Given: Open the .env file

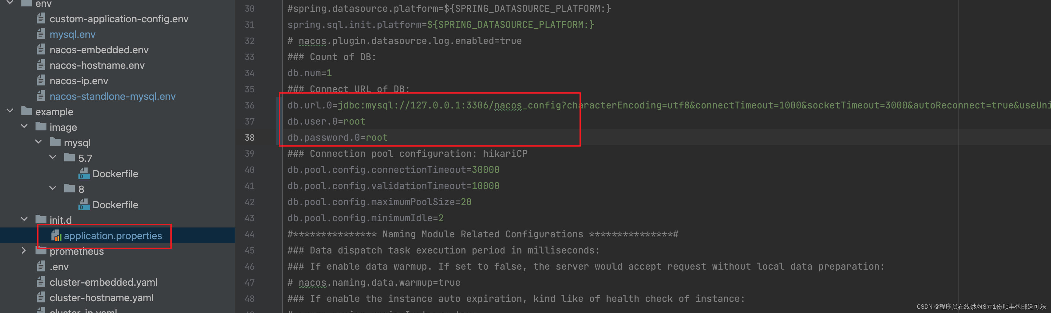Looking at the screenshot, I should coord(59,267).
